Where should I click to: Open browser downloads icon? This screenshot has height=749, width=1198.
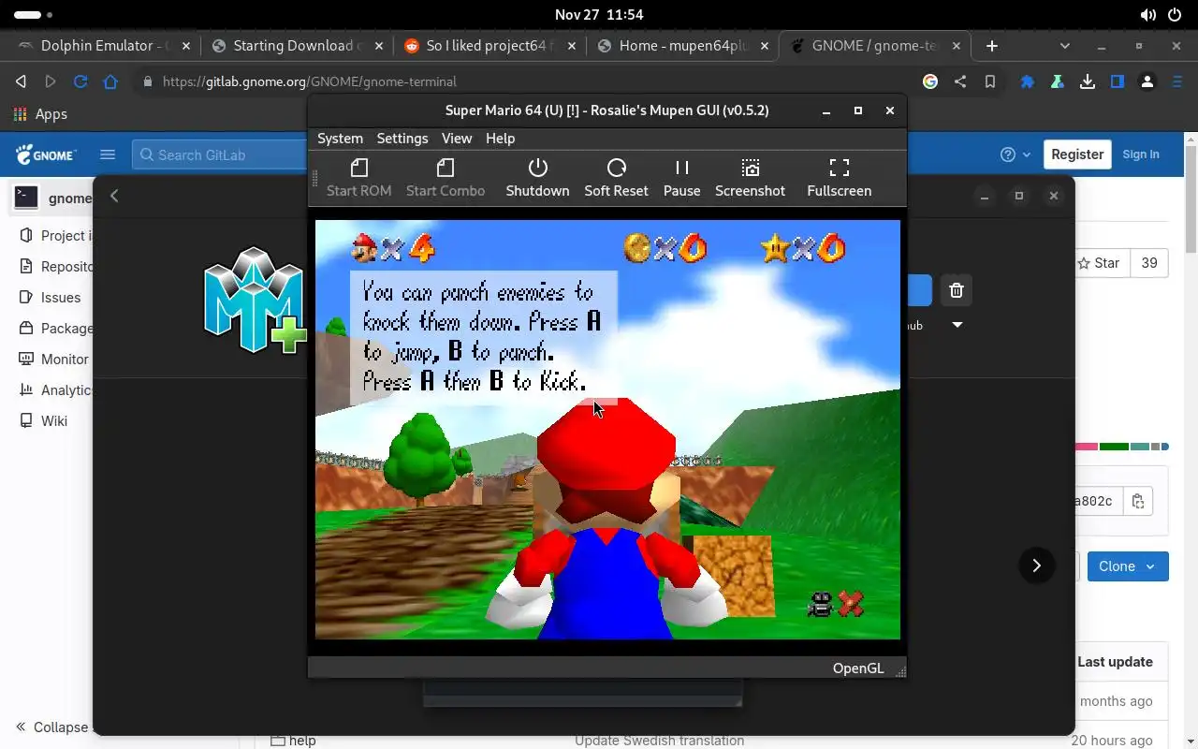tap(1088, 81)
